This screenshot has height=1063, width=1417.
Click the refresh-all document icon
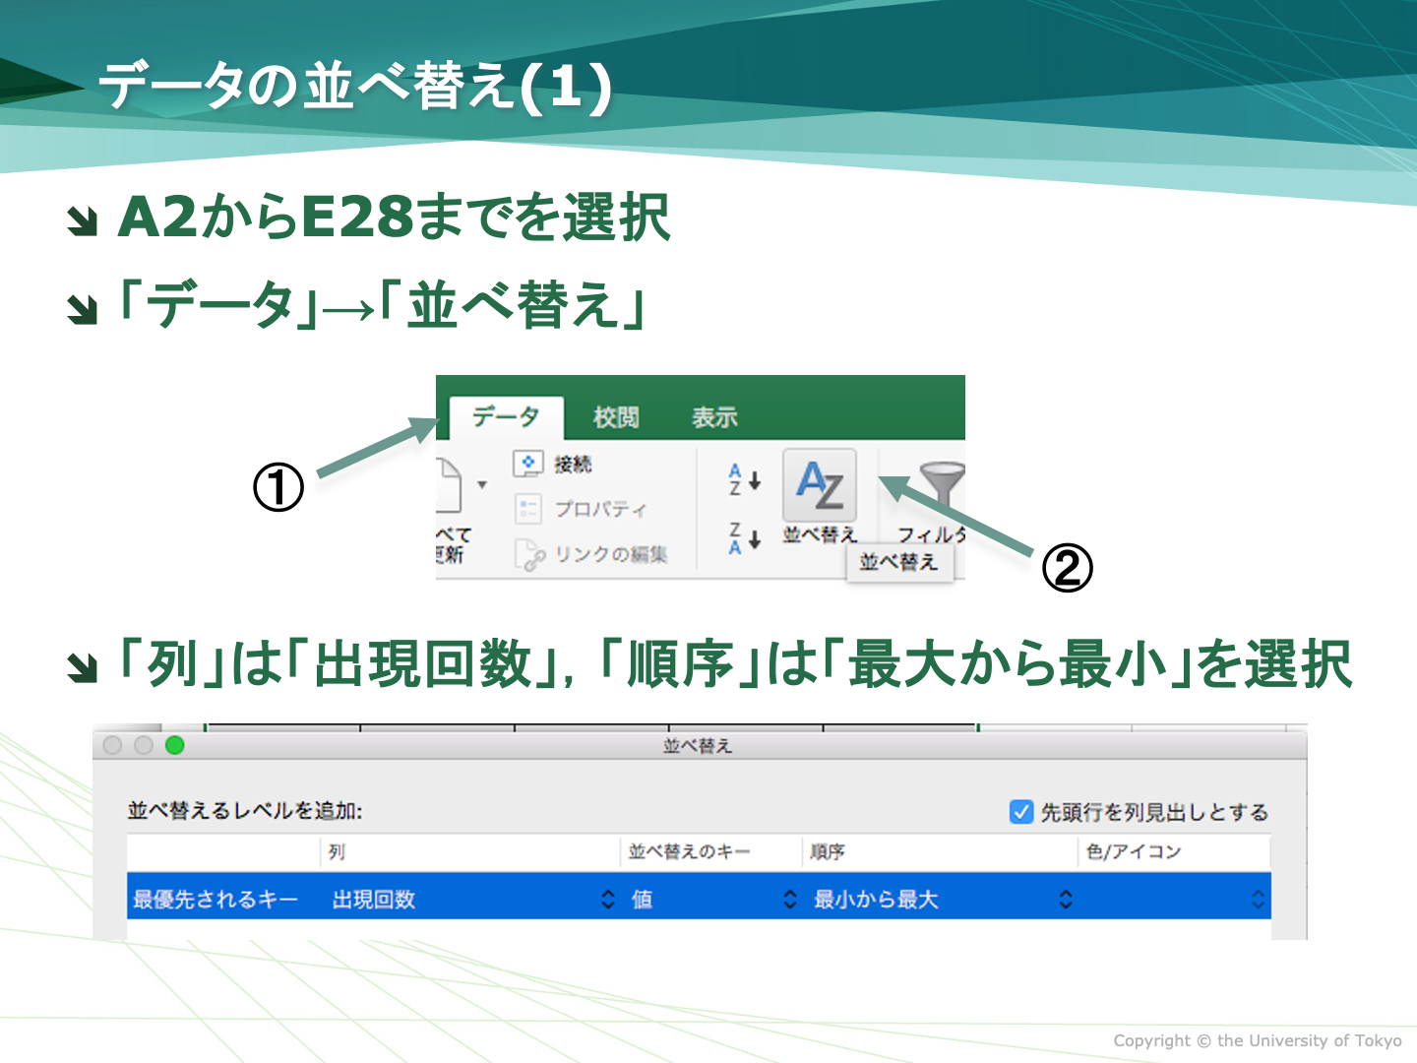(x=449, y=483)
